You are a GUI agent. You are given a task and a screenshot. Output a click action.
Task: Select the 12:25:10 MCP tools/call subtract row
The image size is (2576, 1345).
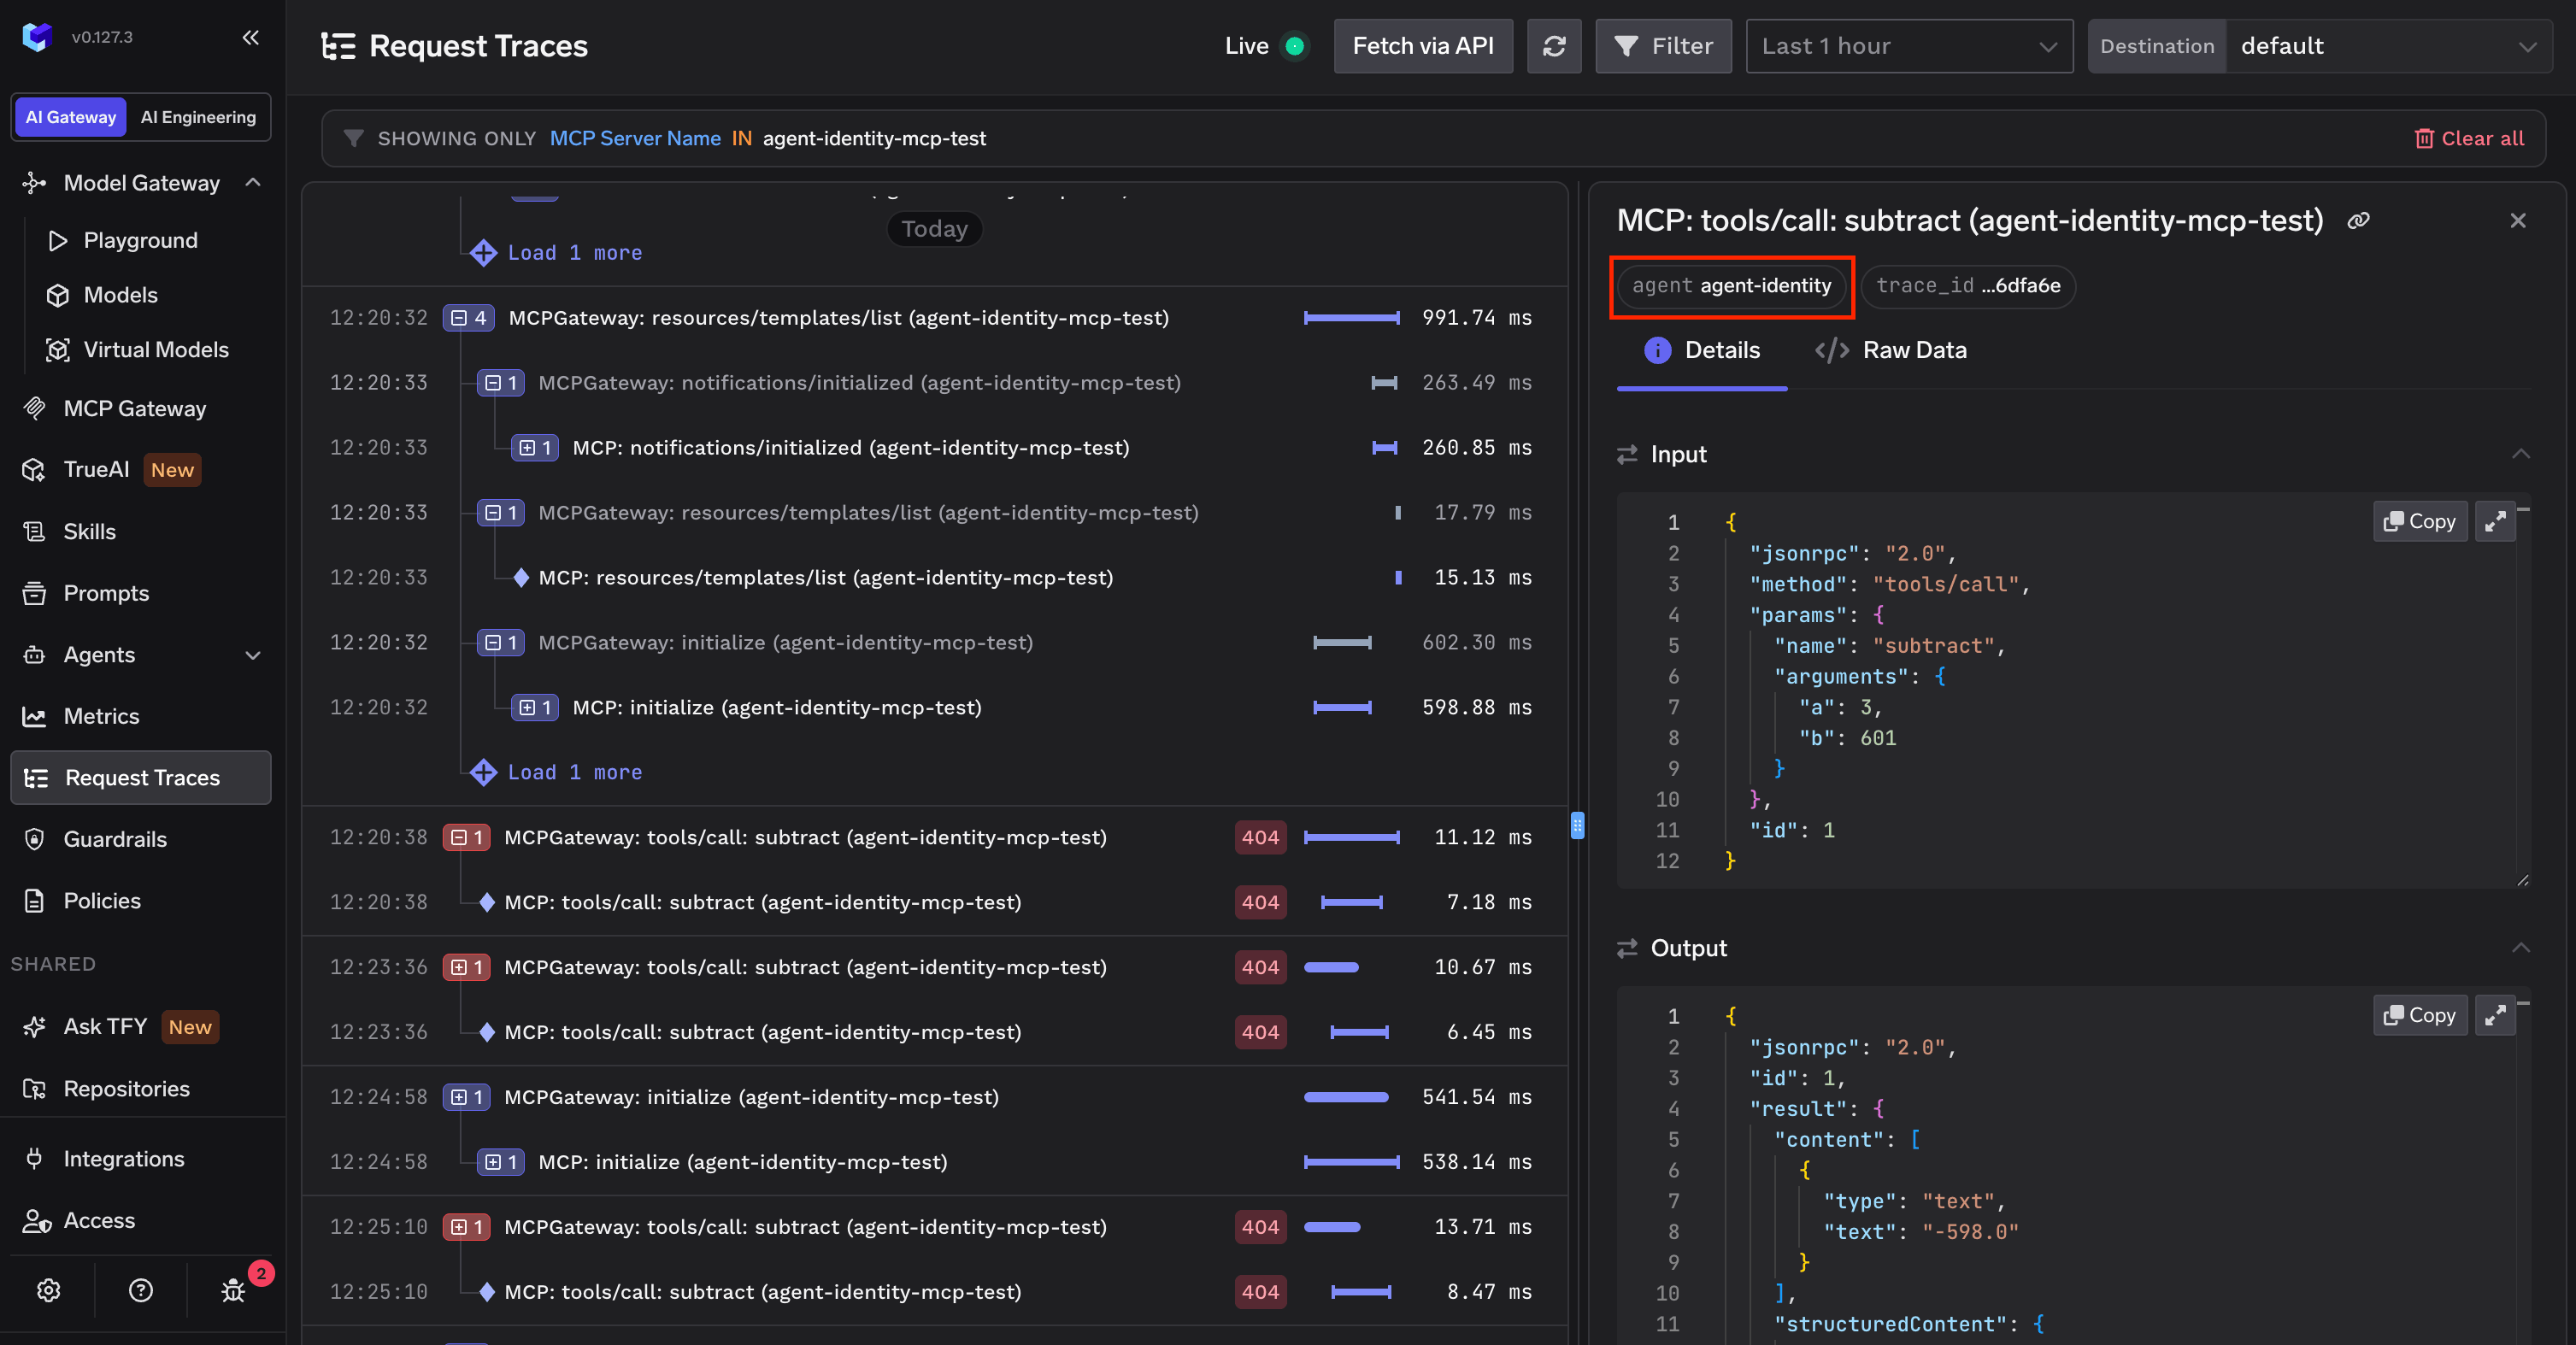click(x=934, y=1292)
